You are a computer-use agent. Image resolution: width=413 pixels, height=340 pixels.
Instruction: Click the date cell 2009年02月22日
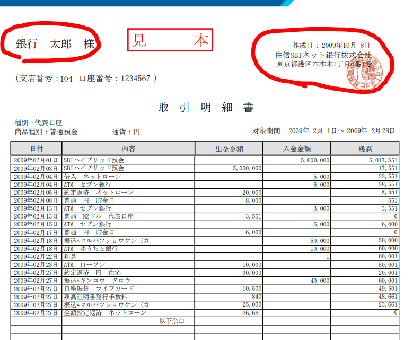point(36,257)
